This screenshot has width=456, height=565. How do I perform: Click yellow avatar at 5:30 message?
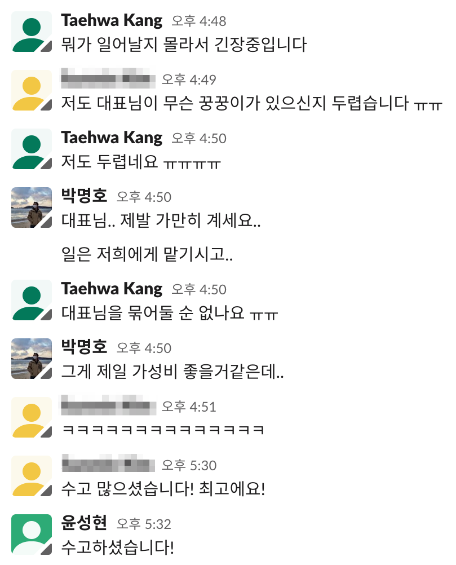pos(32,476)
